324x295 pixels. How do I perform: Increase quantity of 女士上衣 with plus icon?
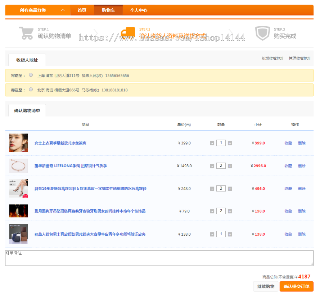click(x=229, y=143)
